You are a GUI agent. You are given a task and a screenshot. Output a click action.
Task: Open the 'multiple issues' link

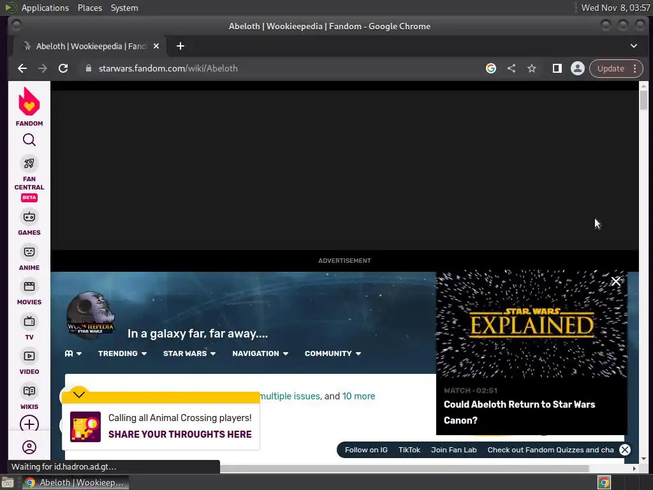pyautogui.click(x=290, y=396)
